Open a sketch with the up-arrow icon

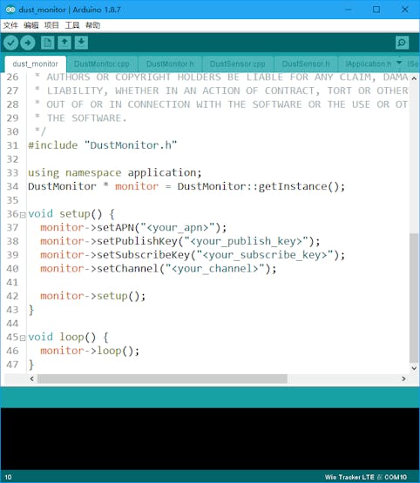pyautogui.click(x=64, y=43)
